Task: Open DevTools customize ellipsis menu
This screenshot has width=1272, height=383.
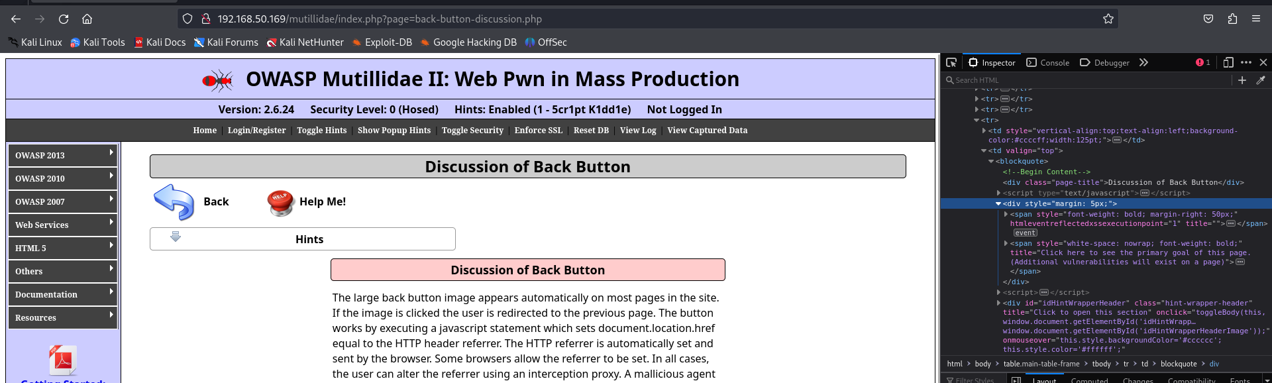Action: [1246, 62]
